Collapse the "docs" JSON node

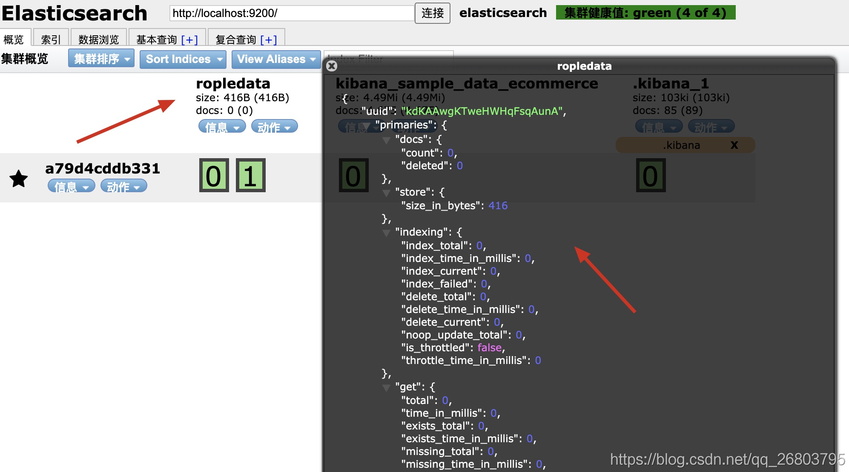click(x=386, y=140)
